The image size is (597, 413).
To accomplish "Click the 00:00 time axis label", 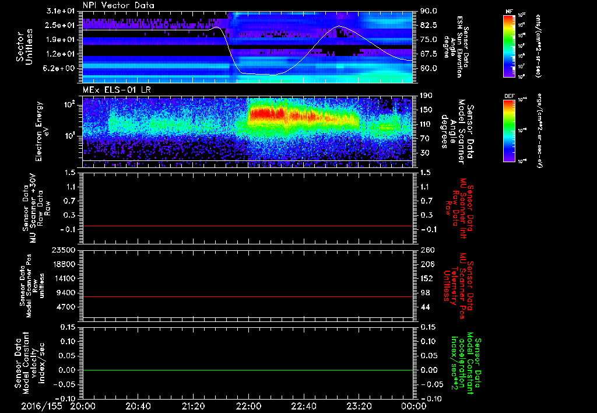I will click(x=414, y=406).
